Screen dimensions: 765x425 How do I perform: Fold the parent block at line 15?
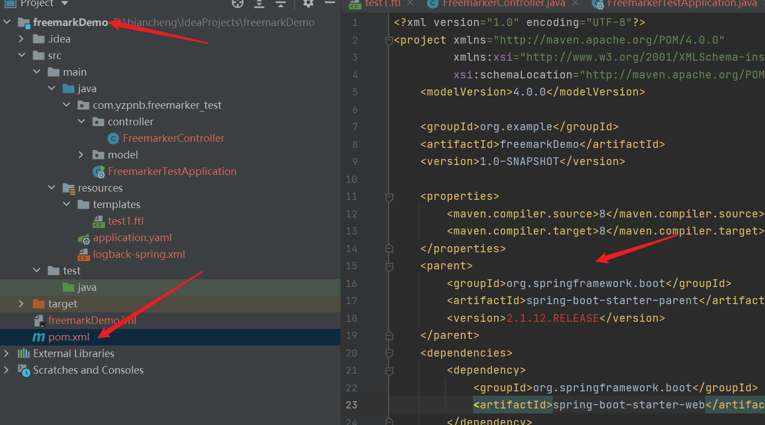pos(389,266)
